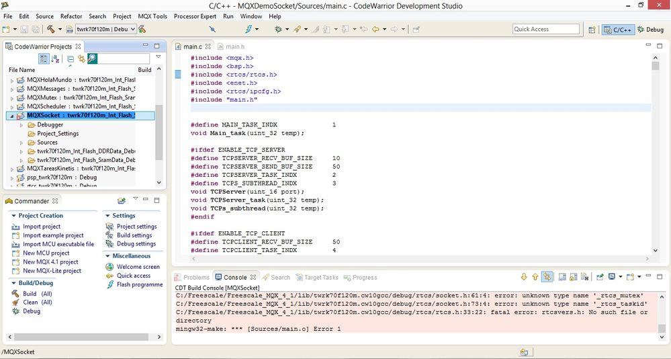Switch to the Debug perspective

tap(650, 30)
